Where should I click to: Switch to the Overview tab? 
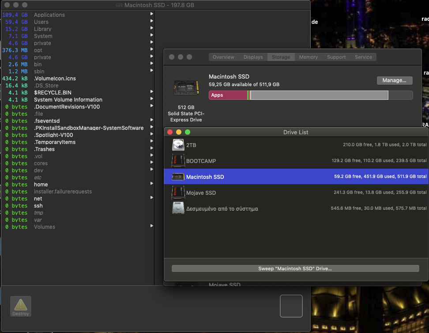pyautogui.click(x=223, y=57)
